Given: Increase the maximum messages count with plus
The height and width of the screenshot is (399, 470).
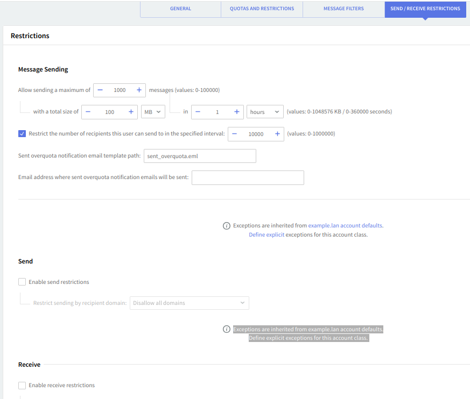Looking at the screenshot, I should coord(139,90).
